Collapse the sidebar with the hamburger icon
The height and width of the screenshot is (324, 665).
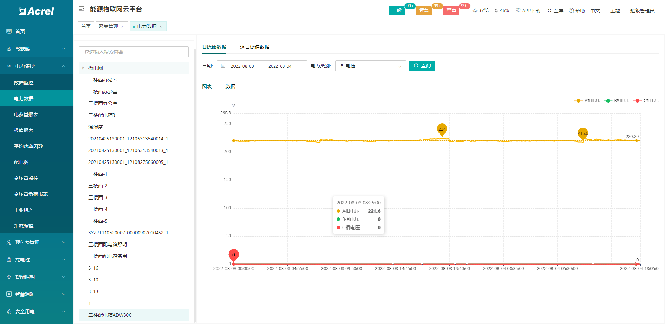tap(81, 9)
